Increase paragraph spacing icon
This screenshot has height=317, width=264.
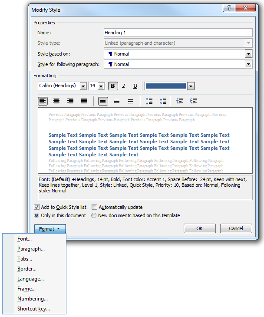pyautogui.click(x=149, y=101)
